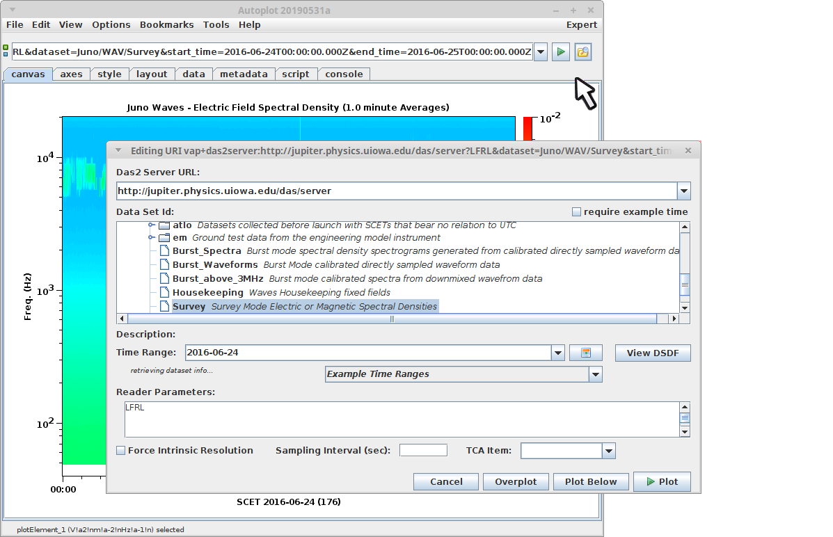Click the atlo folder icon in the tree
Image resolution: width=833 pixels, height=537 pixels.
coord(164,225)
